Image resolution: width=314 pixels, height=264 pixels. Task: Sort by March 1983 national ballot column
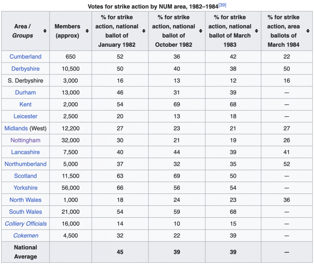pos(257,31)
